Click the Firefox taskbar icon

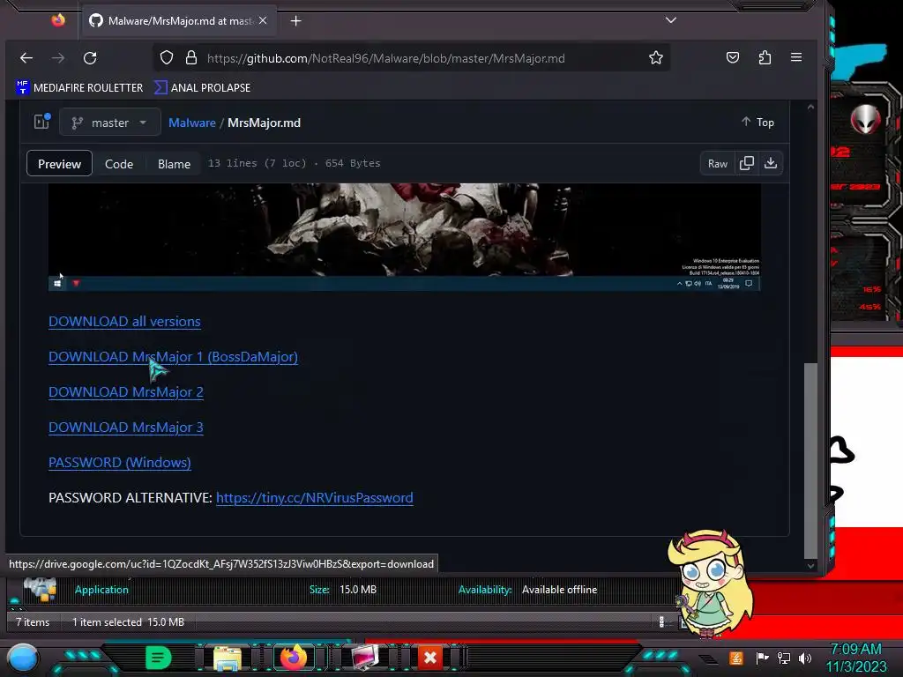click(294, 658)
